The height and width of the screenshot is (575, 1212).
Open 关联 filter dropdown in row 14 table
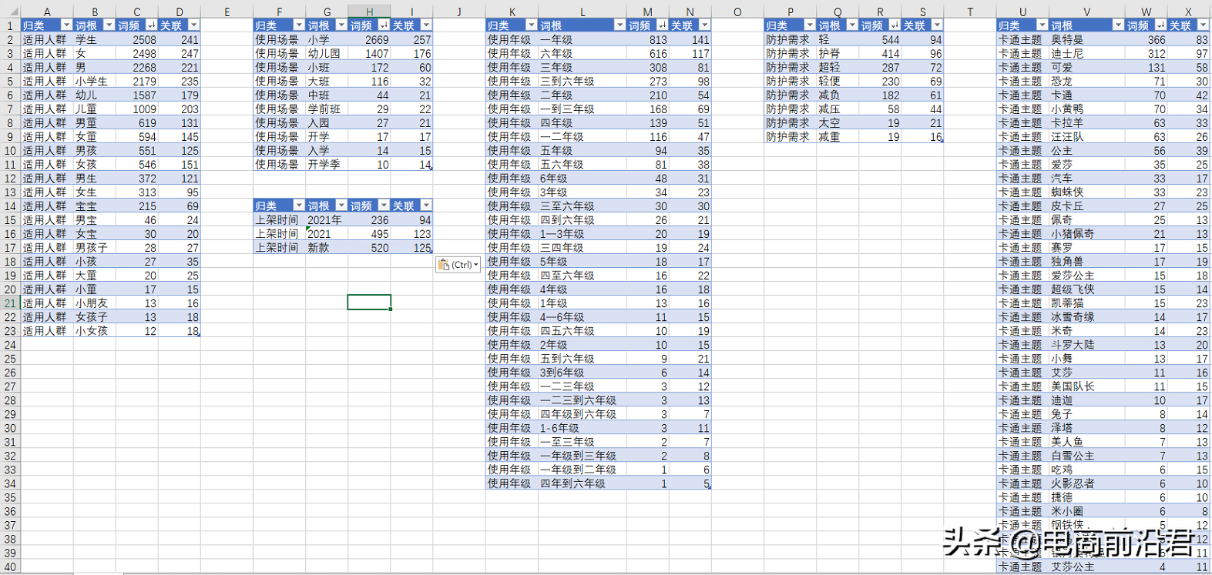pyautogui.click(x=426, y=206)
